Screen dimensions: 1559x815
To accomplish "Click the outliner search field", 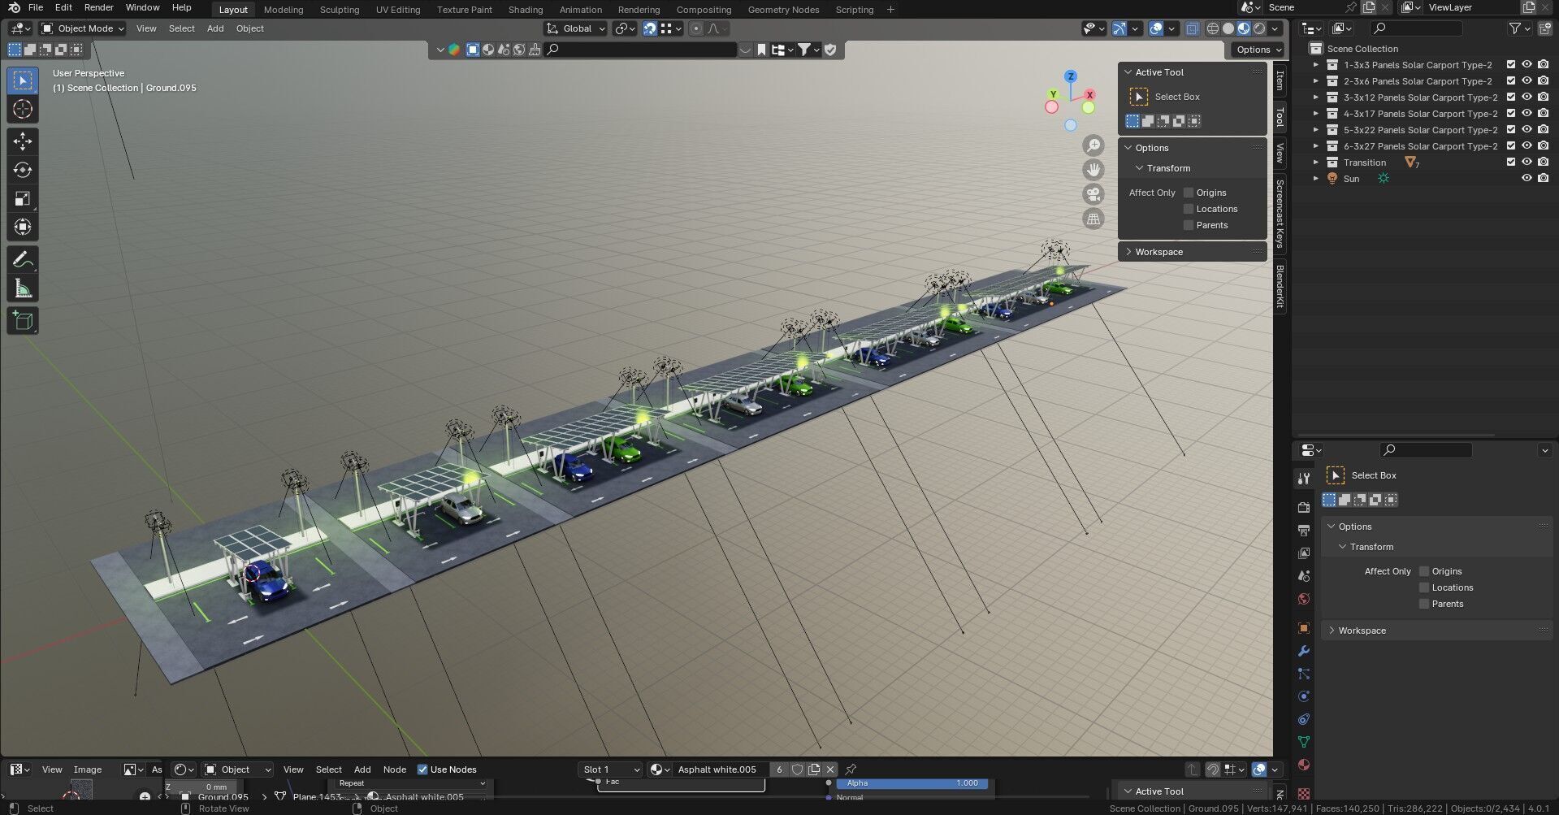I will [x=1416, y=28].
